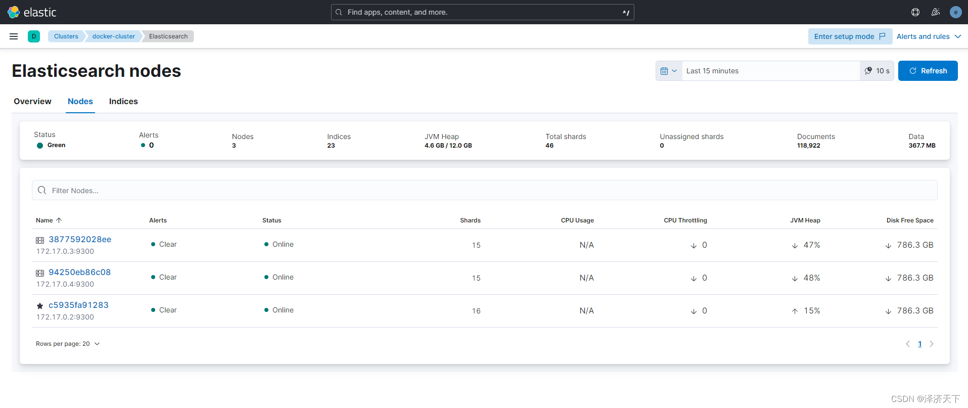Click address 172.17.0.3:9300
This screenshot has height=408, width=968.
coord(65,251)
